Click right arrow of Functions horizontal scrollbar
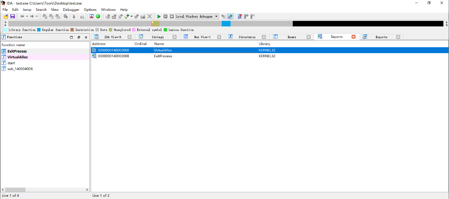This screenshot has width=449, height=199. [x=87, y=190]
